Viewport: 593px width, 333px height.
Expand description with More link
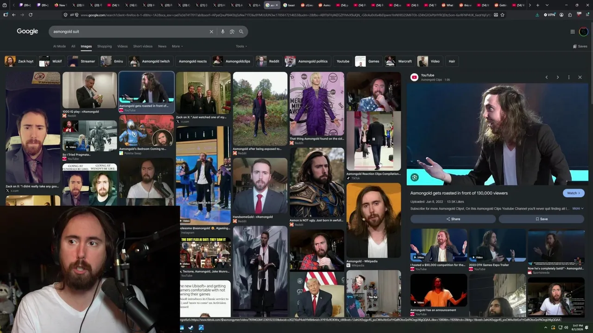pyautogui.click(x=578, y=209)
